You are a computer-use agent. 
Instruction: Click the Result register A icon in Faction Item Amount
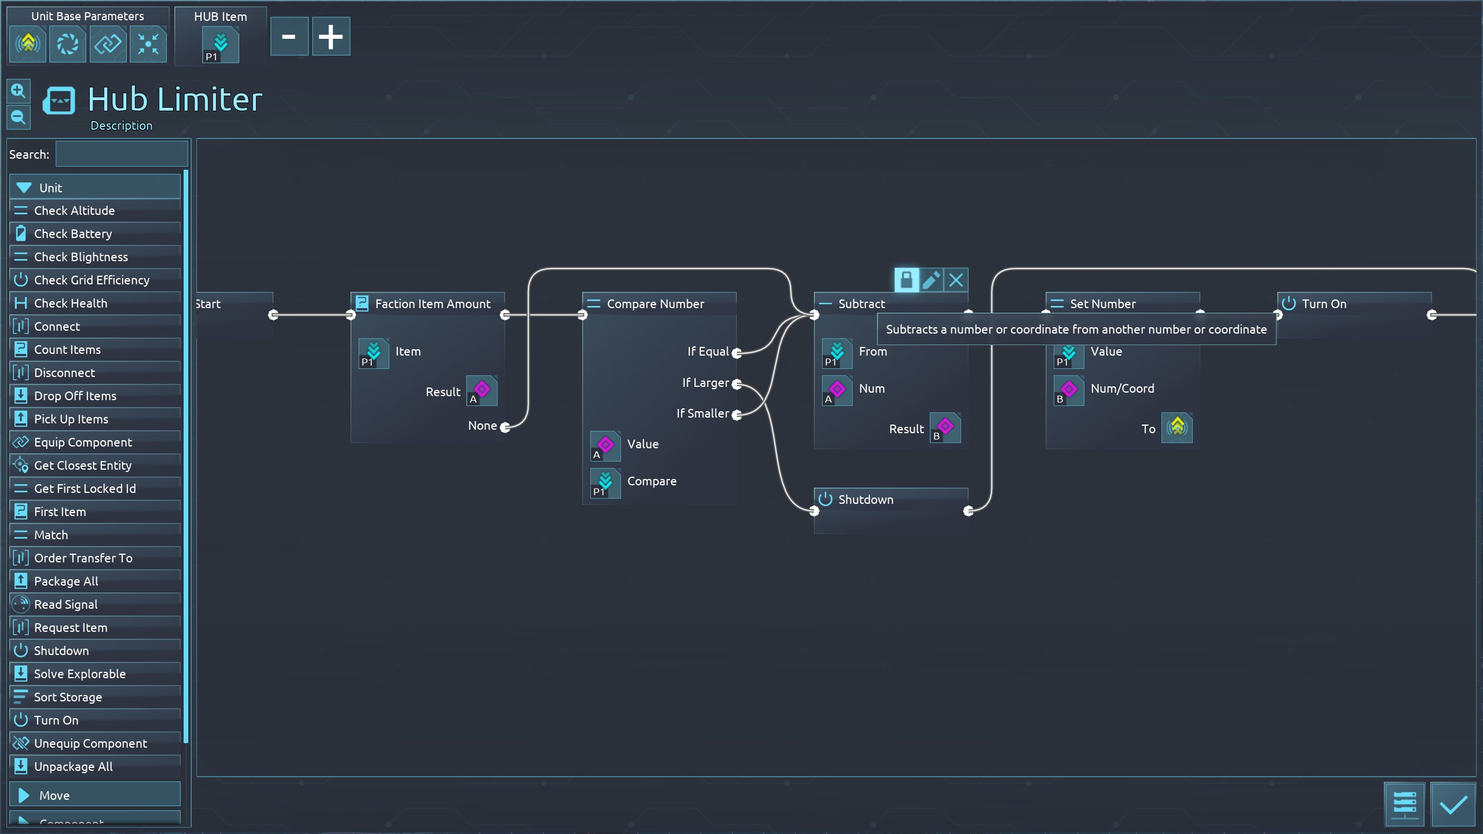pyautogui.click(x=481, y=391)
